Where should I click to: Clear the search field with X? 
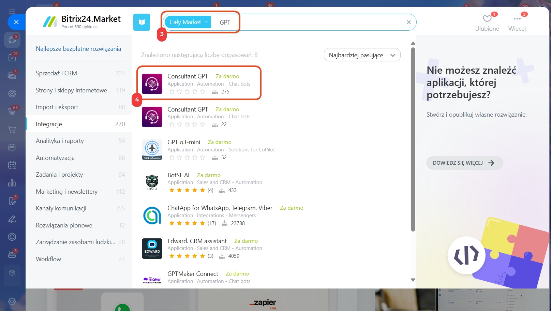click(x=409, y=22)
